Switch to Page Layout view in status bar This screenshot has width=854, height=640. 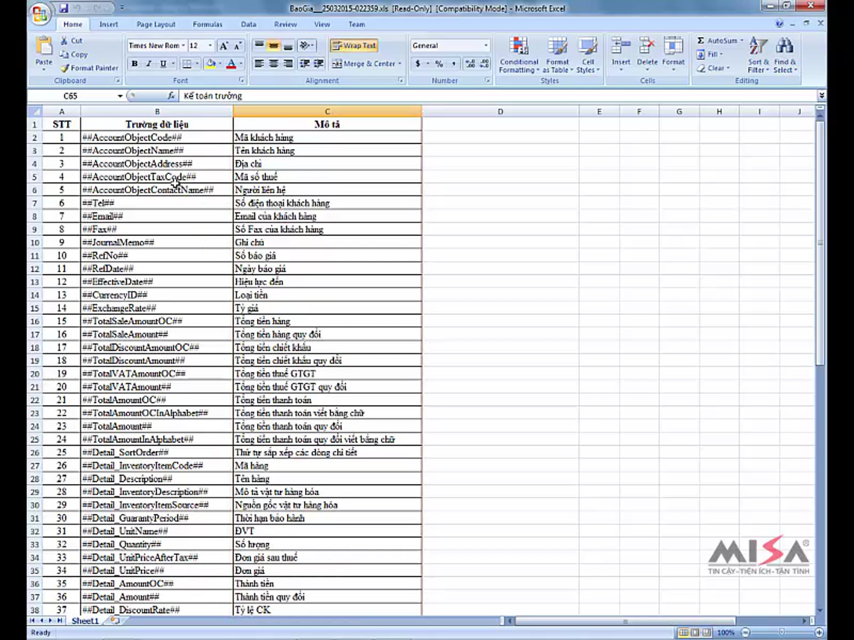point(695,633)
